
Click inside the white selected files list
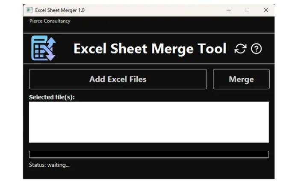pos(149,122)
